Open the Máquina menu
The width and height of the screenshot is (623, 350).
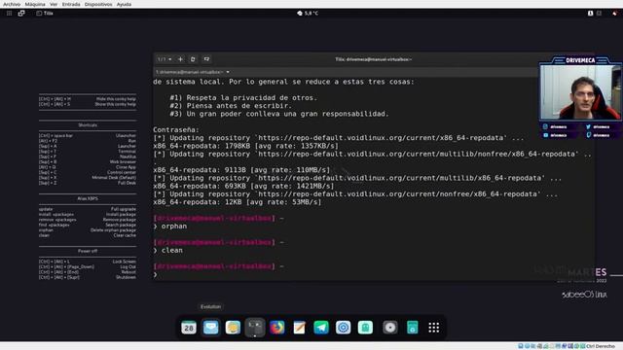35,4
